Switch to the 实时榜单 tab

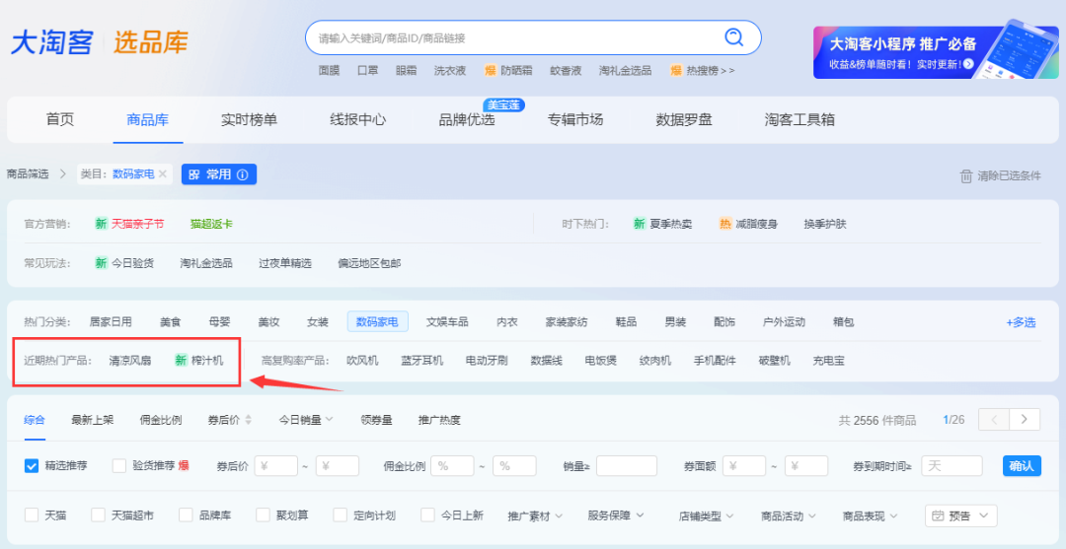pyautogui.click(x=249, y=120)
